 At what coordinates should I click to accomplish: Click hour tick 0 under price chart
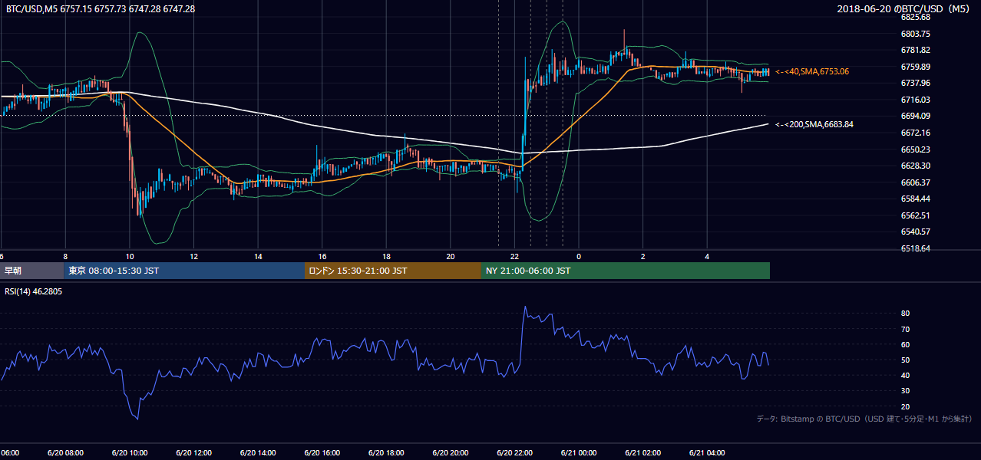[579, 256]
